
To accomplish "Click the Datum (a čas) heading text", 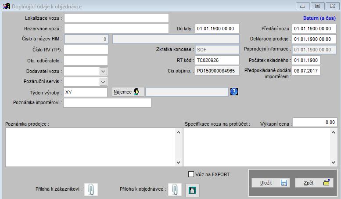I will 319,18.
